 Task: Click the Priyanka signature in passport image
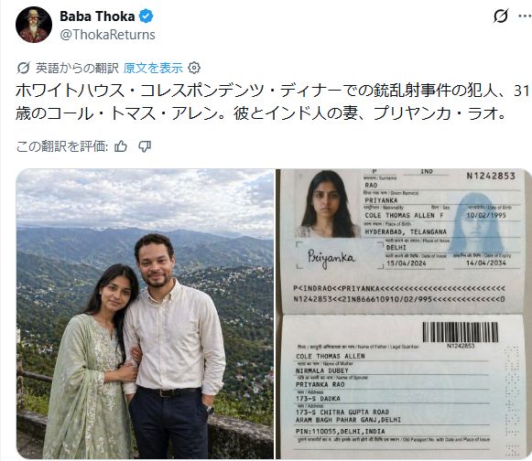coord(331,258)
